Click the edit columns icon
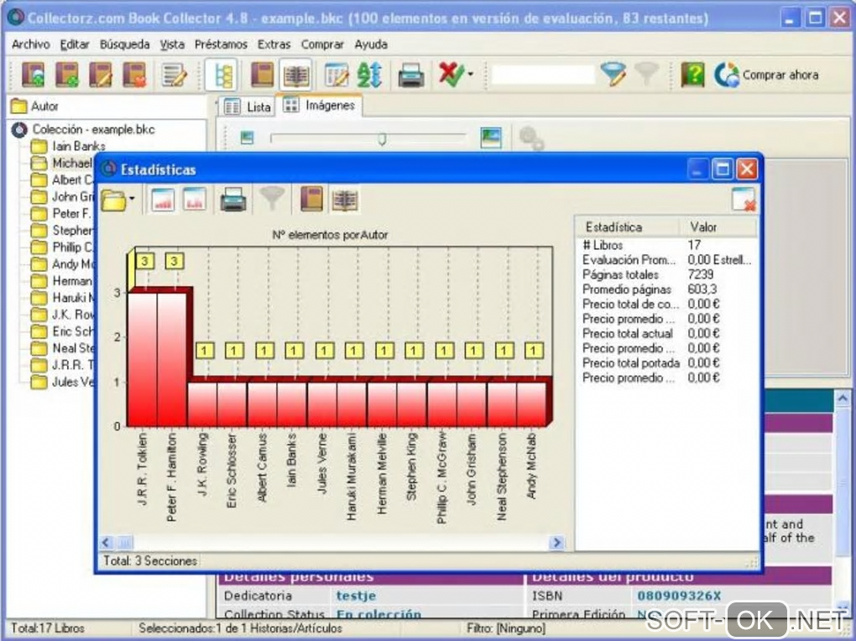856x641 pixels. click(x=337, y=76)
